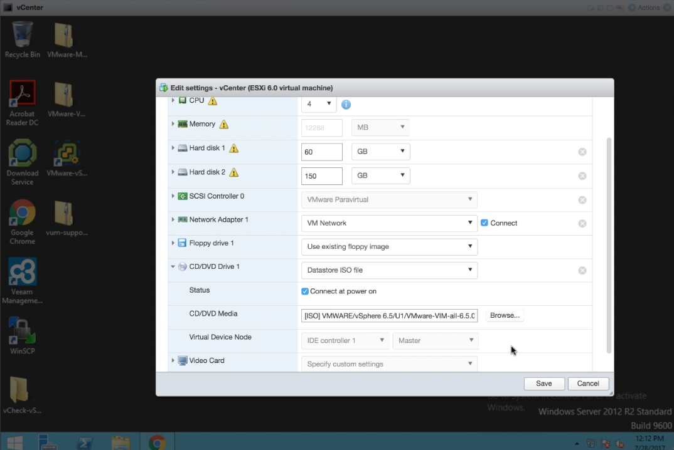674x450 pixels.
Task: Click Save in Edit settings dialog
Action: point(544,384)
